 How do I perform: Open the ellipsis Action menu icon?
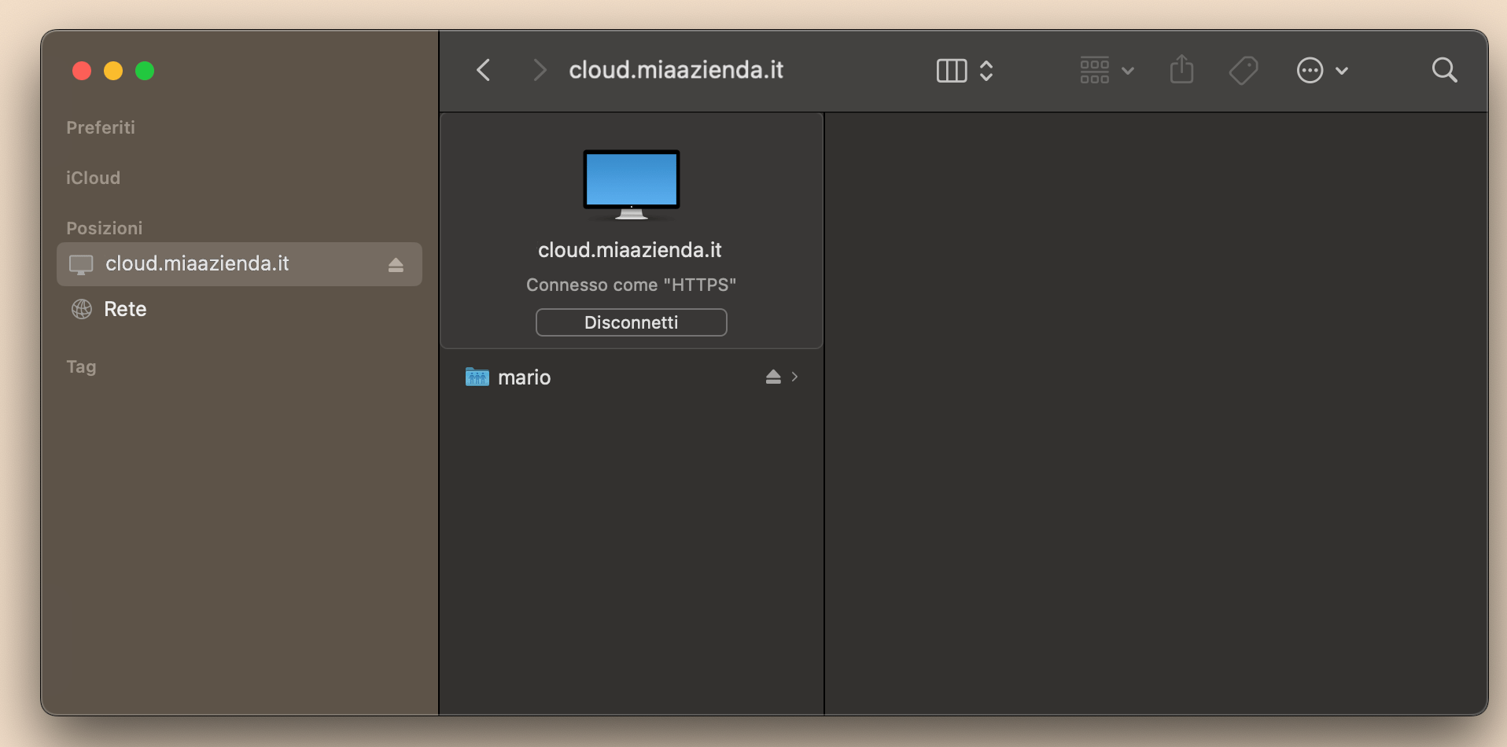(x=1310, y=71)
